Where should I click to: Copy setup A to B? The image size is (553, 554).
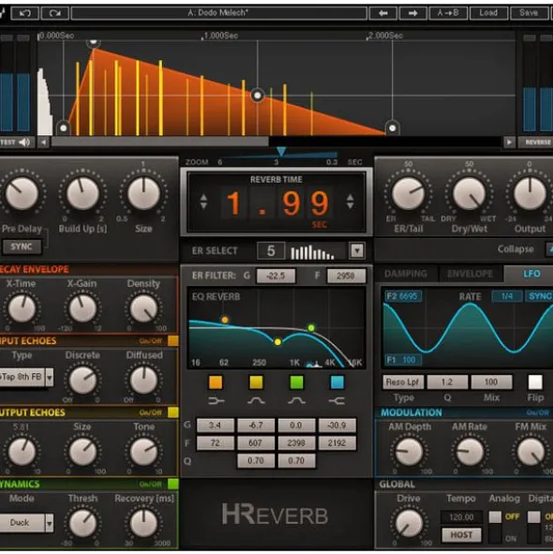tap(448, 13)
